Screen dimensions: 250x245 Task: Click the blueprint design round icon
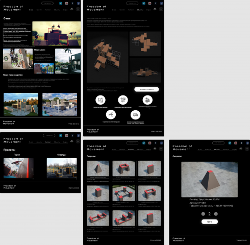pos(101,100)
